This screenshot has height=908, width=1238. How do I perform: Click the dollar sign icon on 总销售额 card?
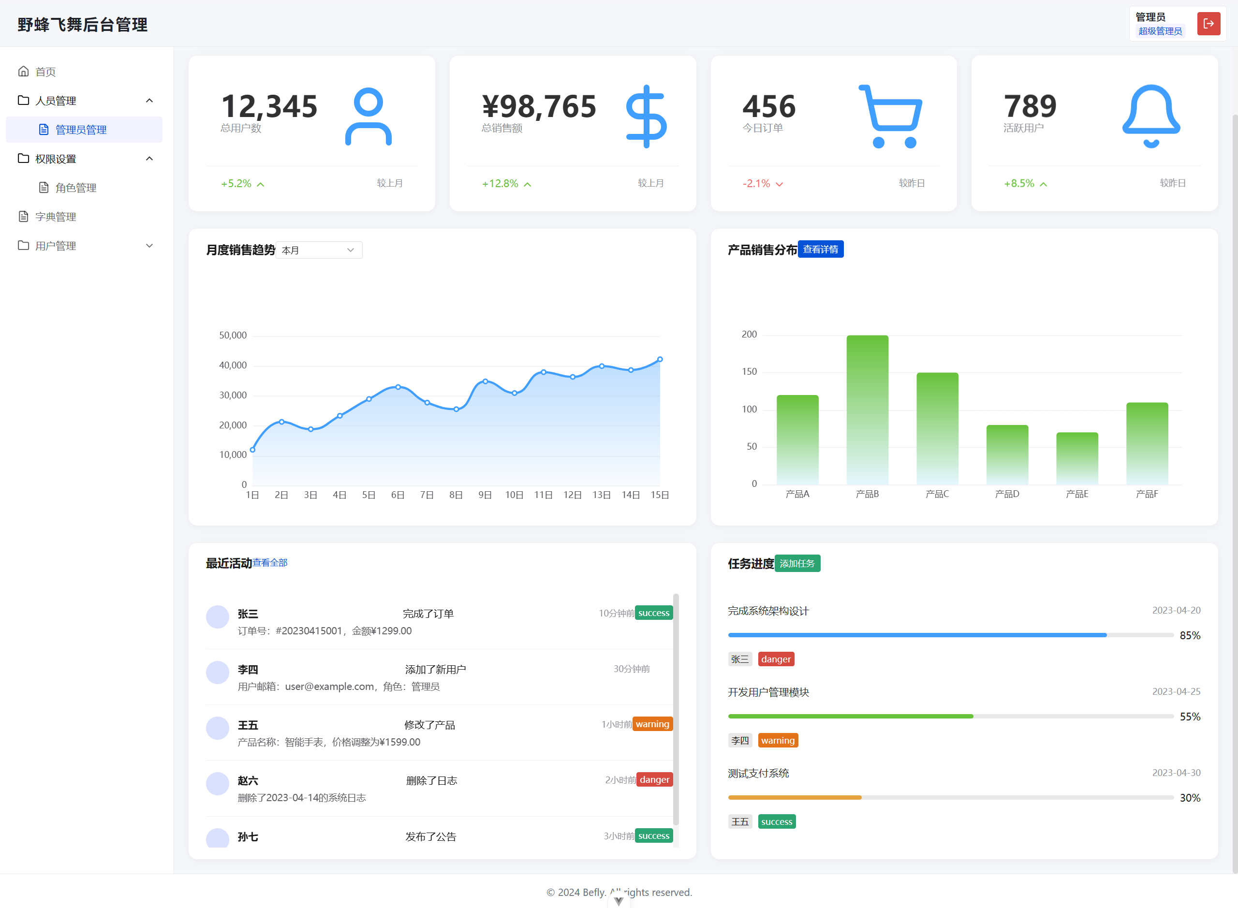646,116
